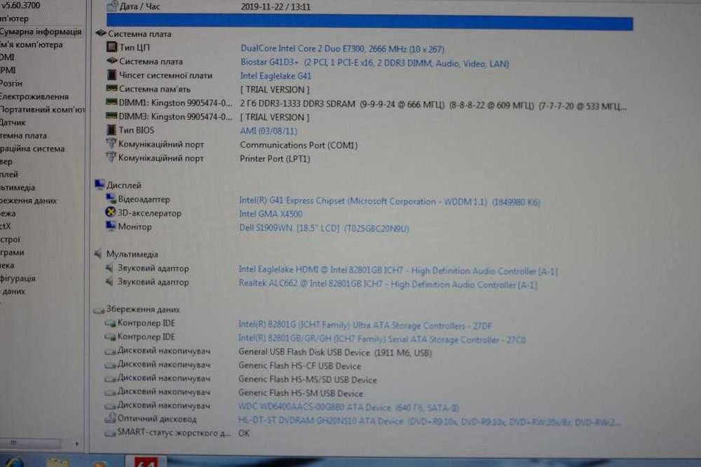
Task: Click the memory icon beside Системна пам'ять
Action: click(111, 88)
